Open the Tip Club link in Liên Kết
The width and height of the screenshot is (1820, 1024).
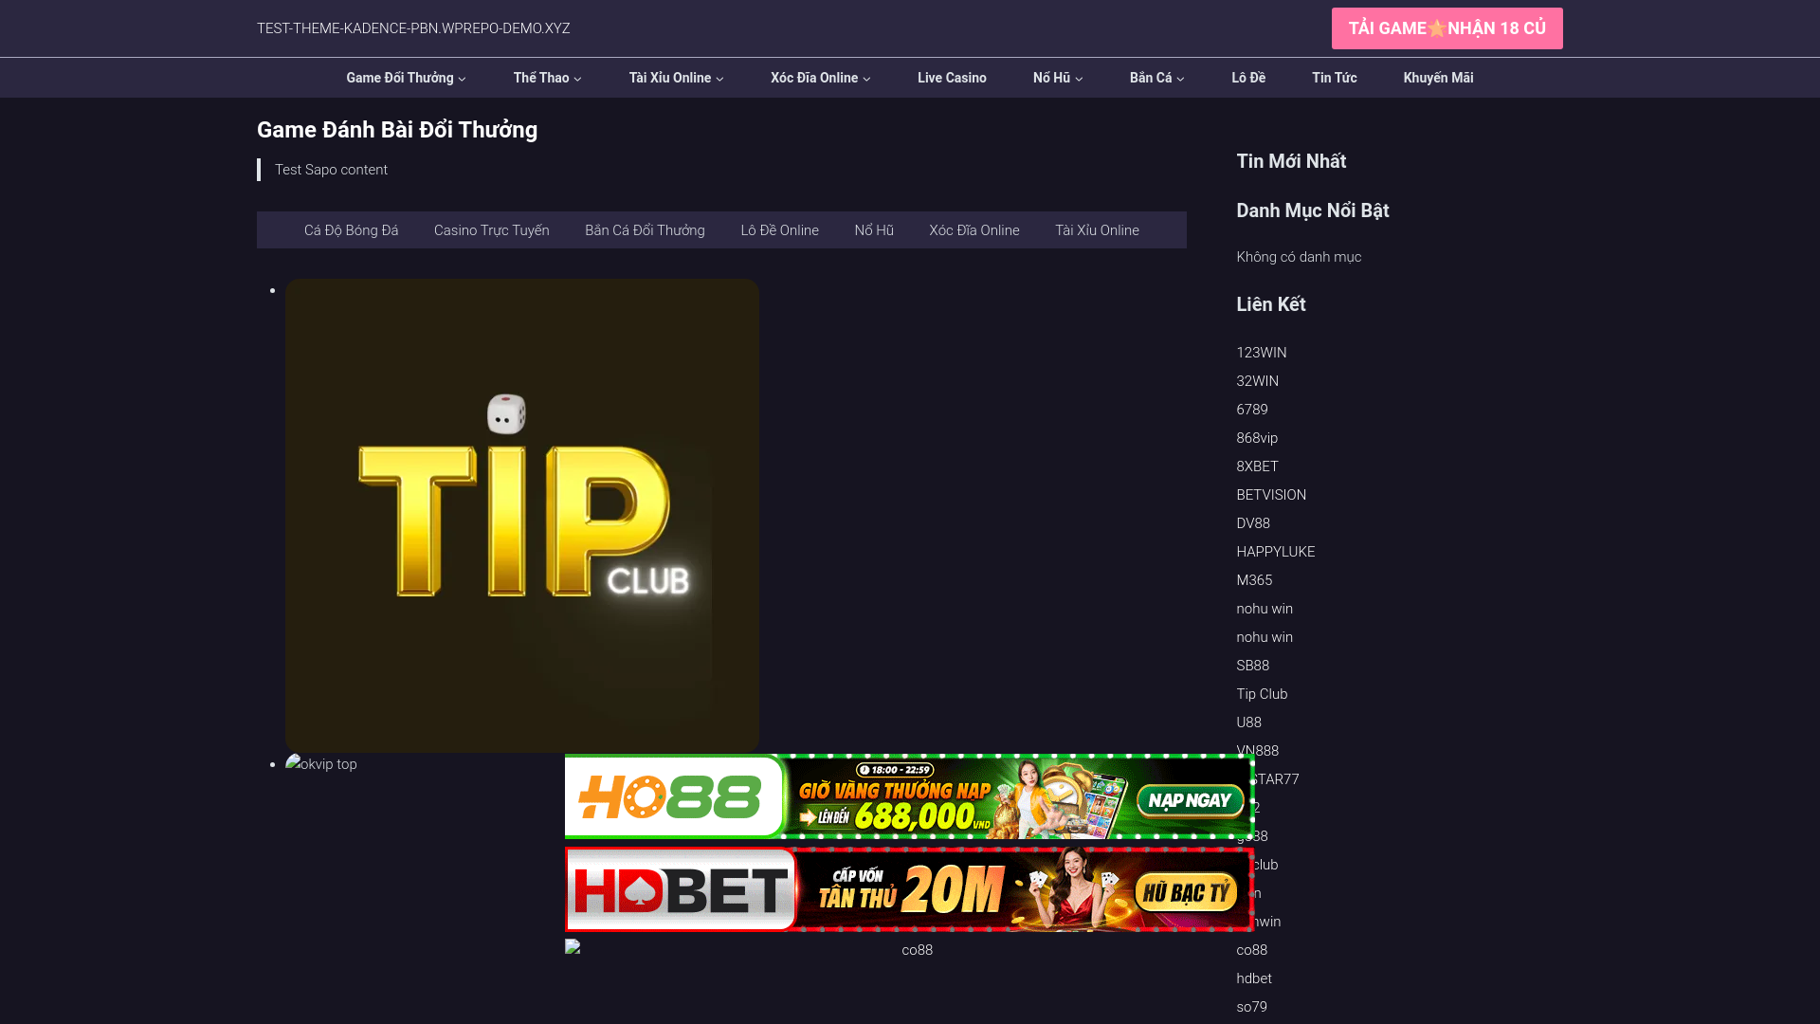pos(1262,694)
